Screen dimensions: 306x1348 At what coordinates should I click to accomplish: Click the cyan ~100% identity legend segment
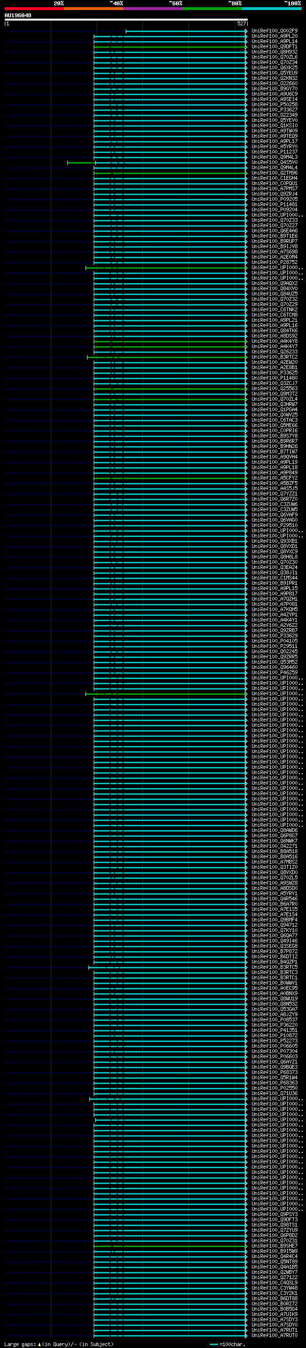(272, 9)
